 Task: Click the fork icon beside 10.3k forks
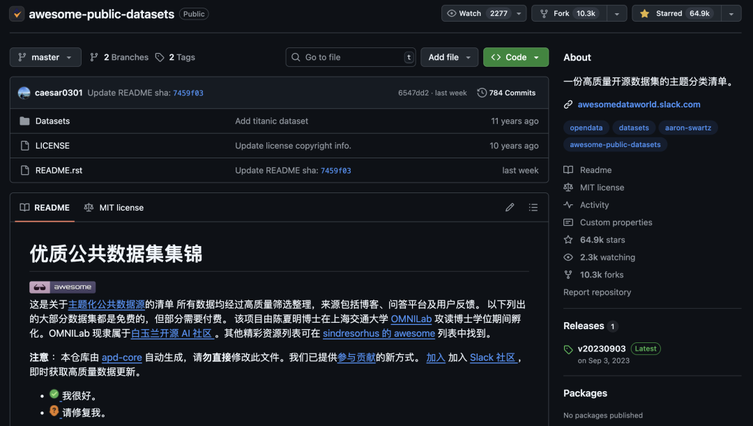(568, 275)
